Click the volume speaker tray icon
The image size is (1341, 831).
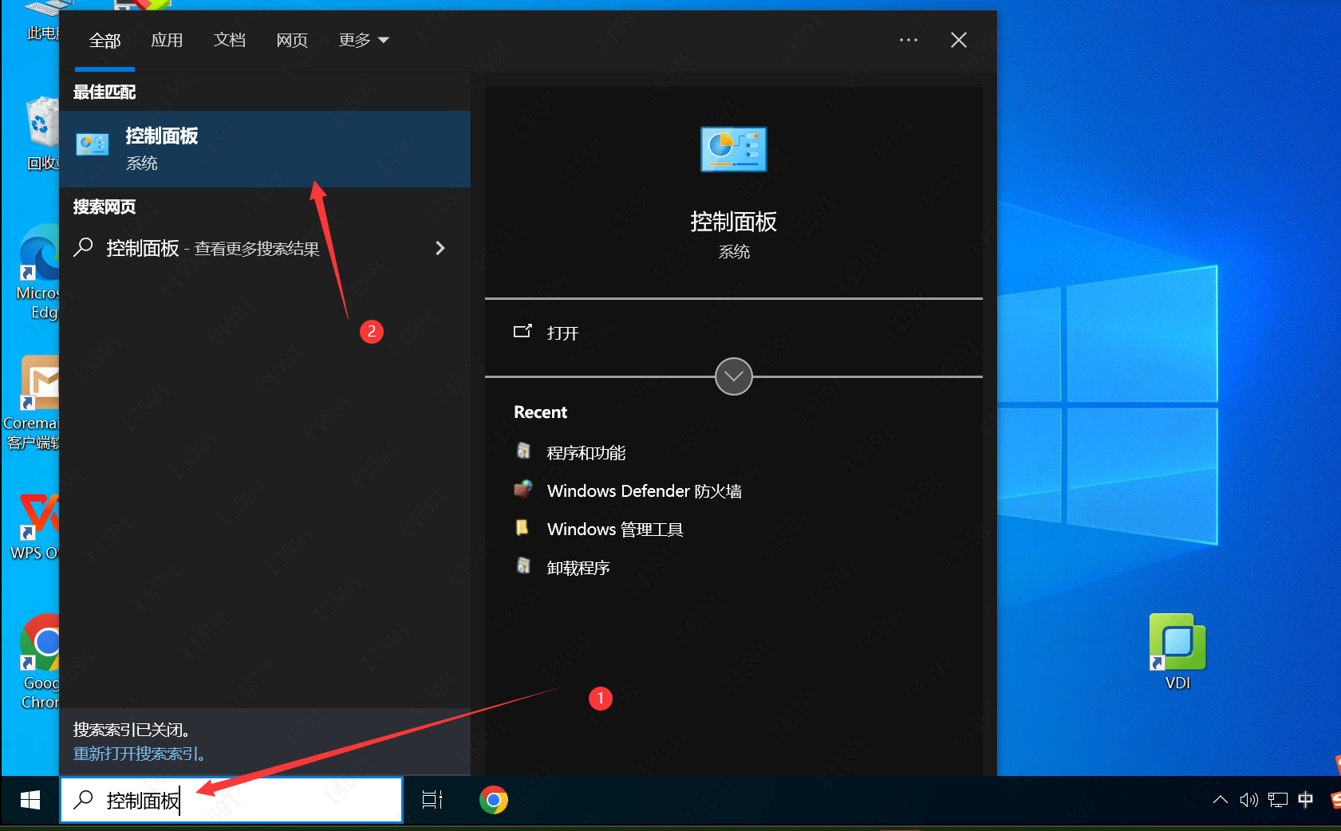click(1248, 800)
